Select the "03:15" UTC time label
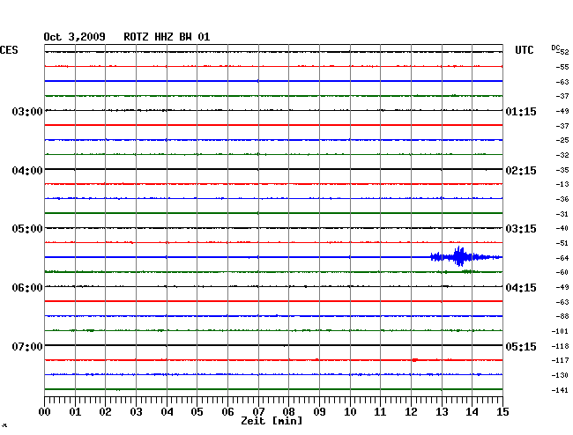 coord(521,229)
